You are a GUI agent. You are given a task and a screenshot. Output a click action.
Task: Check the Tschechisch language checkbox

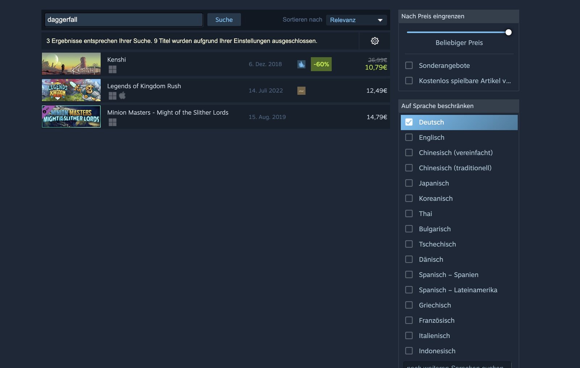pos(409,244)
